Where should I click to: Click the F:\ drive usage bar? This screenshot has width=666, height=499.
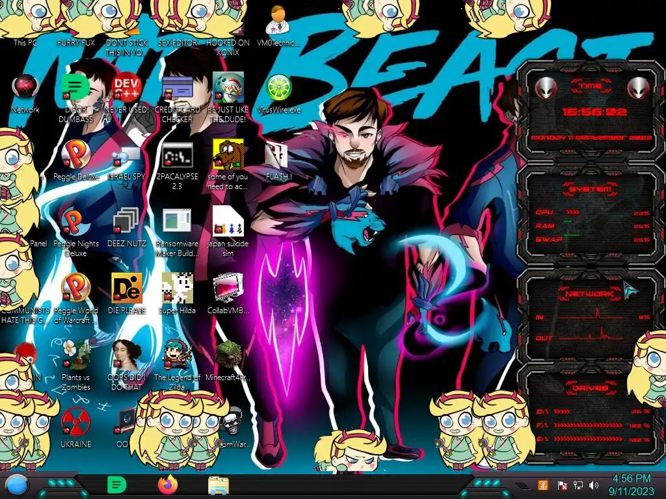click(x=593, y=425)
